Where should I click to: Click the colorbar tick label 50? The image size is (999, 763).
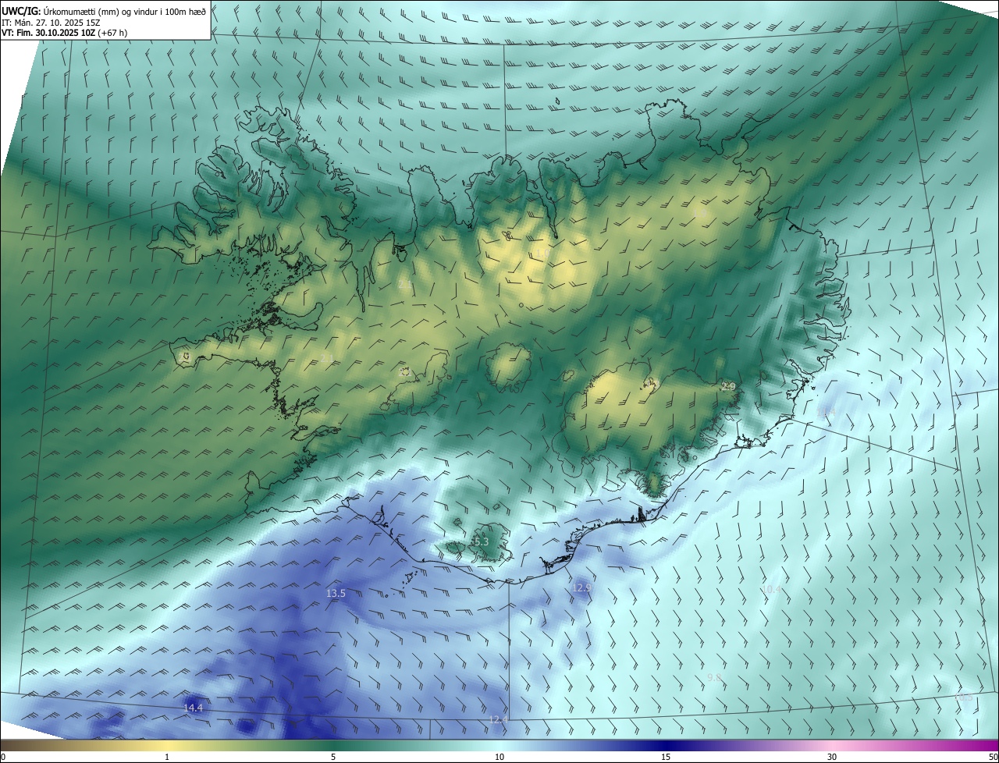point(993,757)
